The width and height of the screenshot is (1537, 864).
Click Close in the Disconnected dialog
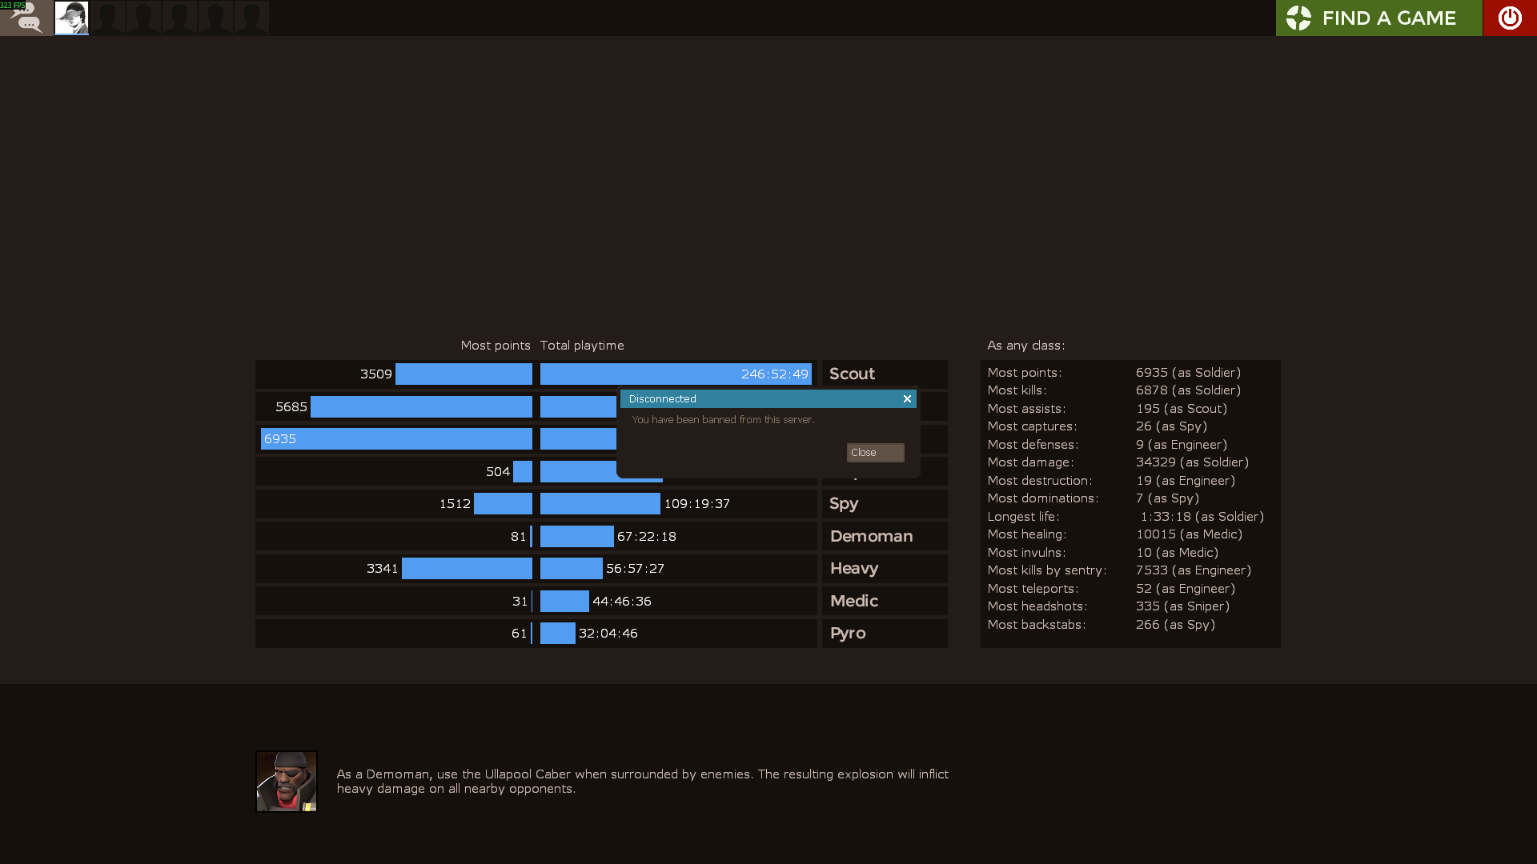coord(875,453)
